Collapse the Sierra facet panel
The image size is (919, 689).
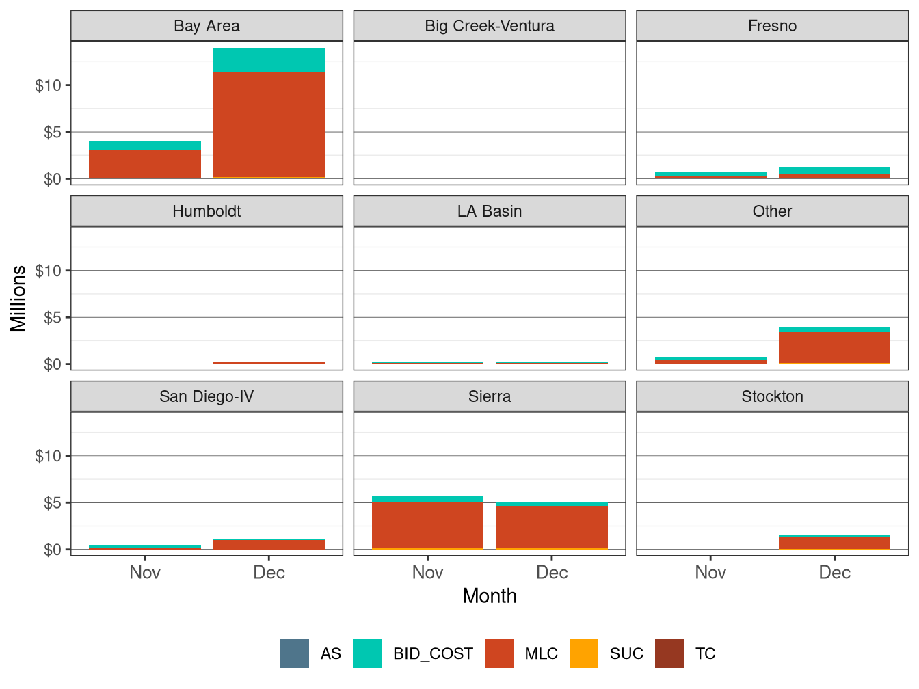click(x=490, y=396)
